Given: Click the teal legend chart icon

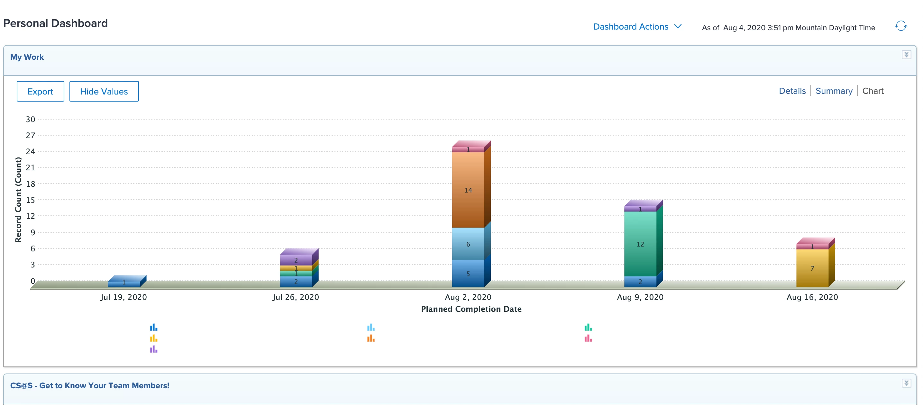Looking at the screenshot, I should point(588,327).
